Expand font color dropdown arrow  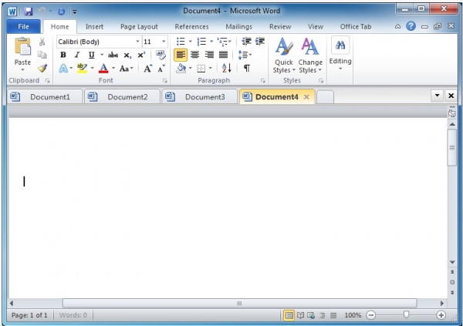113,69
